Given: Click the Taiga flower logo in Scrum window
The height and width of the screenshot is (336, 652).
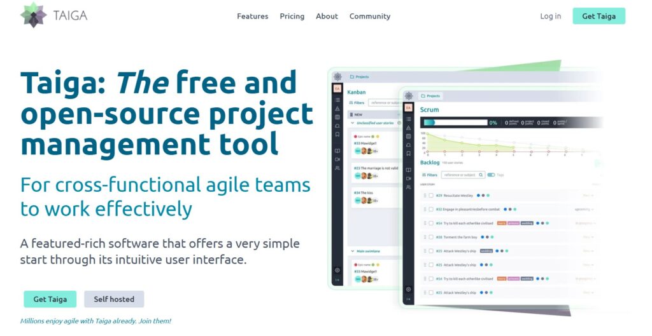Looking at the screenshot, I should 409,96.
